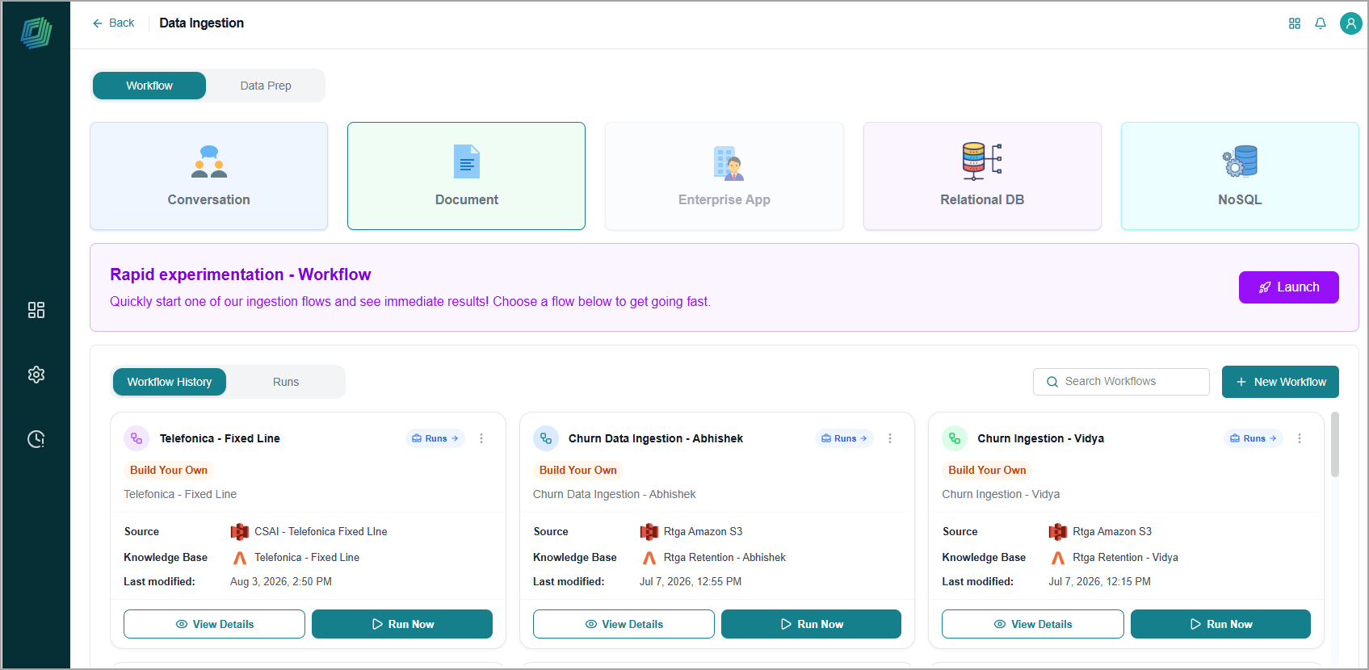
Task: Click the Churn Ingestion - Vidya workflow icon
Action: pyautogui.click(x=955, y=438)
